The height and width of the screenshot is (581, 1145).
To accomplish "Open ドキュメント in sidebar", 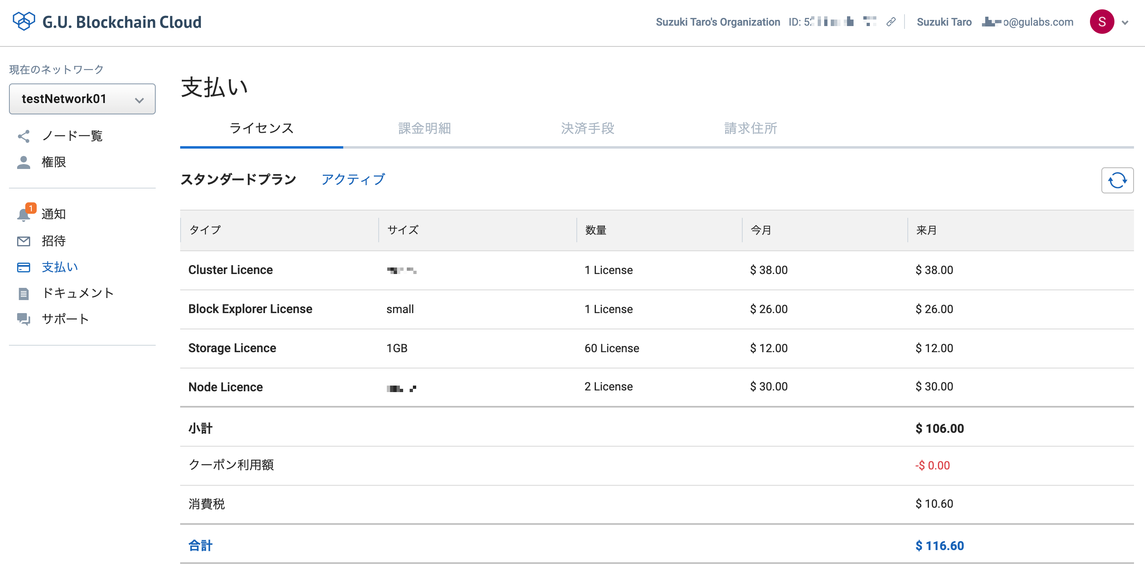I will tap(78, 293).
